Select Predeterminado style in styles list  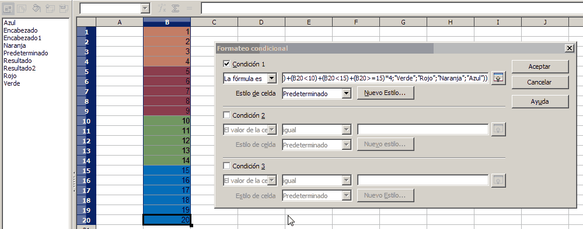[26, 53]
